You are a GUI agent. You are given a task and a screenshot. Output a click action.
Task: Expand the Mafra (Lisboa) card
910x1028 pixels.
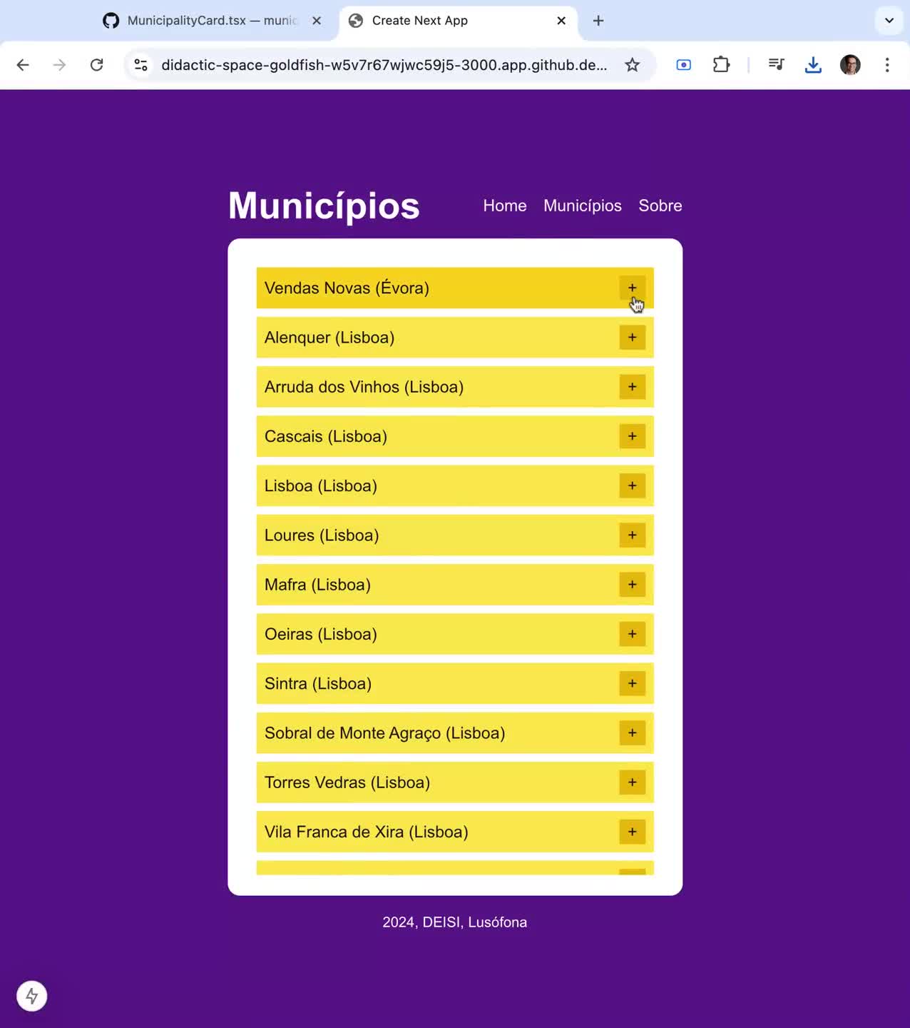632,584
